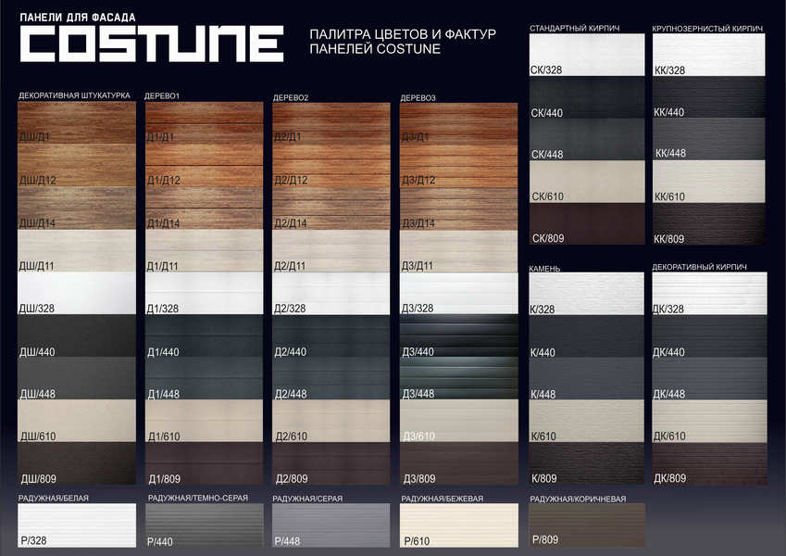Select the К/809 brown stone swatch
This screenshot has width=786, height=556.
click(x=587, y=463)
